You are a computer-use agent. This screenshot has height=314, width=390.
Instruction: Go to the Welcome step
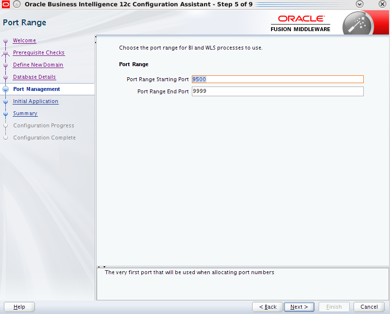point(24,40)
